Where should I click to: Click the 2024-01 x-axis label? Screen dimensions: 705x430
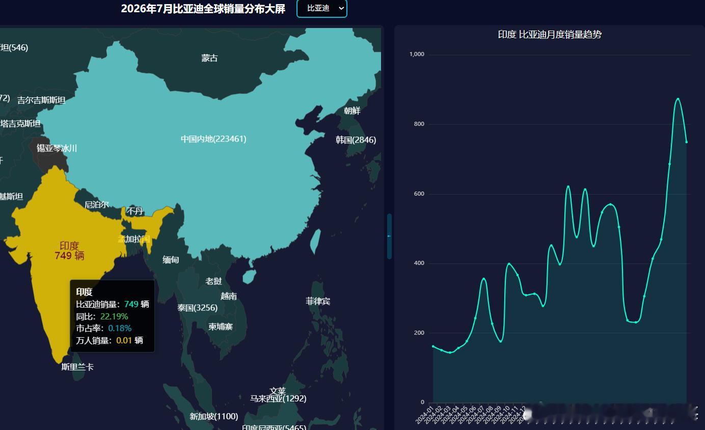424,414
